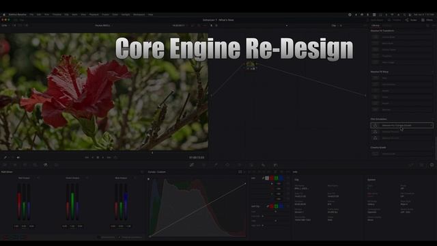The width and height of the screenshot is (437, 246).
Task: Open the Camera Raw palette icon
Action: click(x=5, y=165)
